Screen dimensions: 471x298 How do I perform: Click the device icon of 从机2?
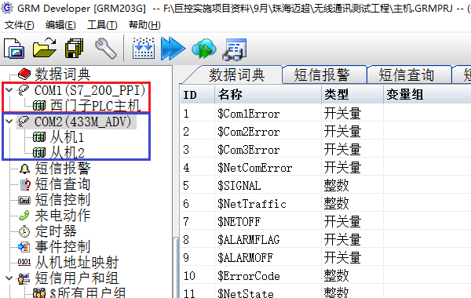click(x=39, y=152)
